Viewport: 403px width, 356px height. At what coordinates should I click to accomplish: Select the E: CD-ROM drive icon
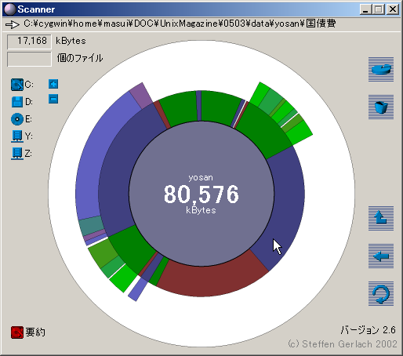(17, 119)
